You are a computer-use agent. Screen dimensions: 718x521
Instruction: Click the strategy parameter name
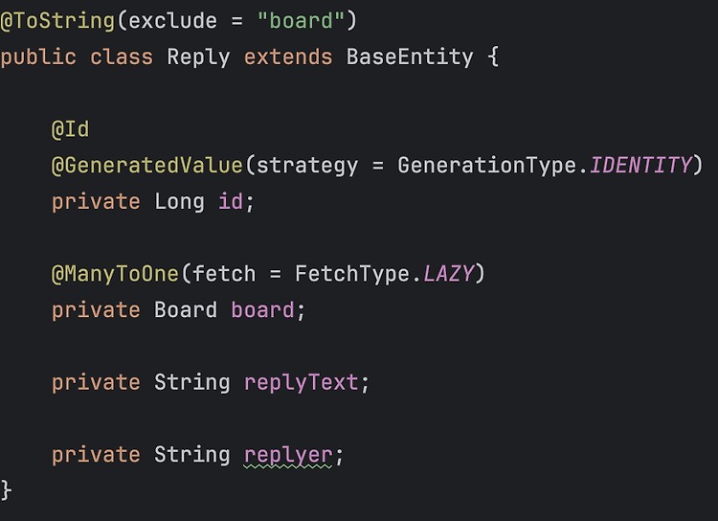coord(306,166)
